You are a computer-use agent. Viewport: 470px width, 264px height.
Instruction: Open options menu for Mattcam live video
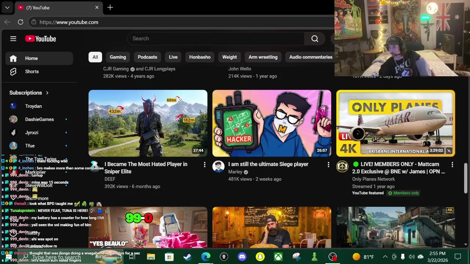(452, 165)
